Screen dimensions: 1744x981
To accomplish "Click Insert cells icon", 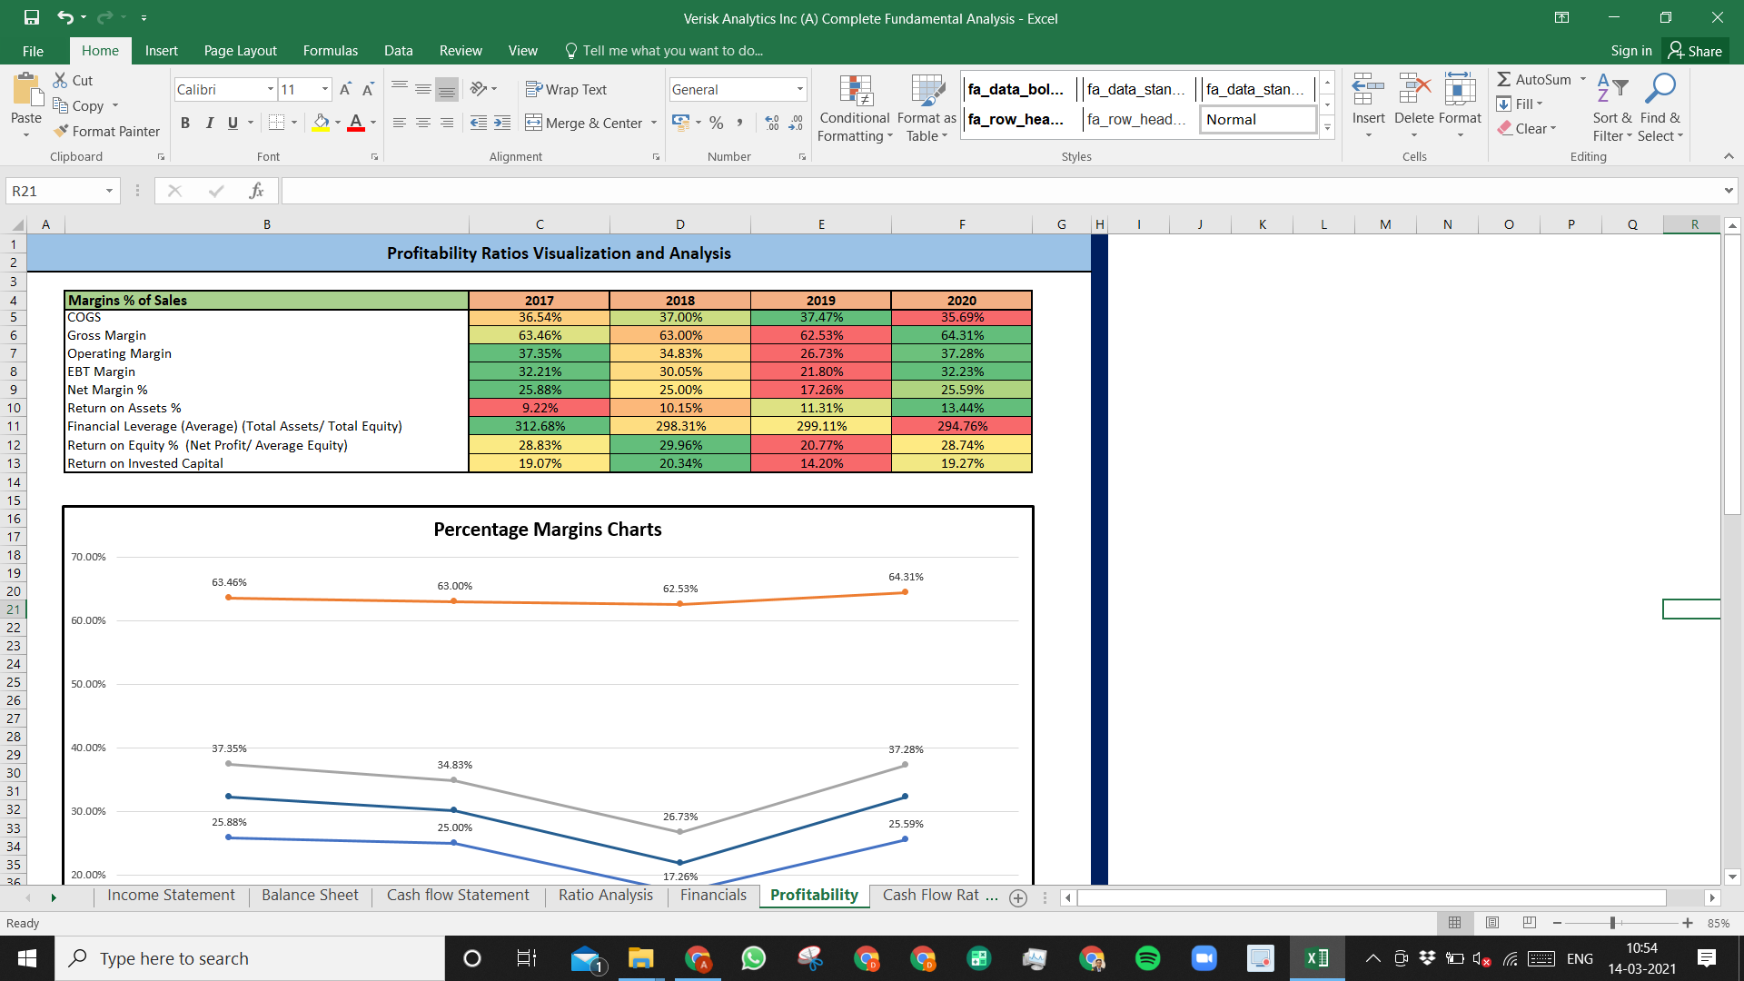I will pyautogui.click(x=1368, y=91).
